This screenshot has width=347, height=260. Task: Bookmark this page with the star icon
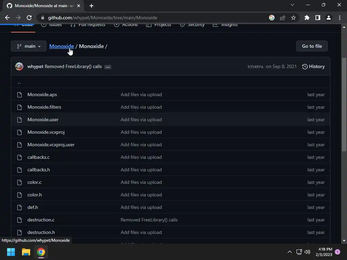tap(293, 18)
